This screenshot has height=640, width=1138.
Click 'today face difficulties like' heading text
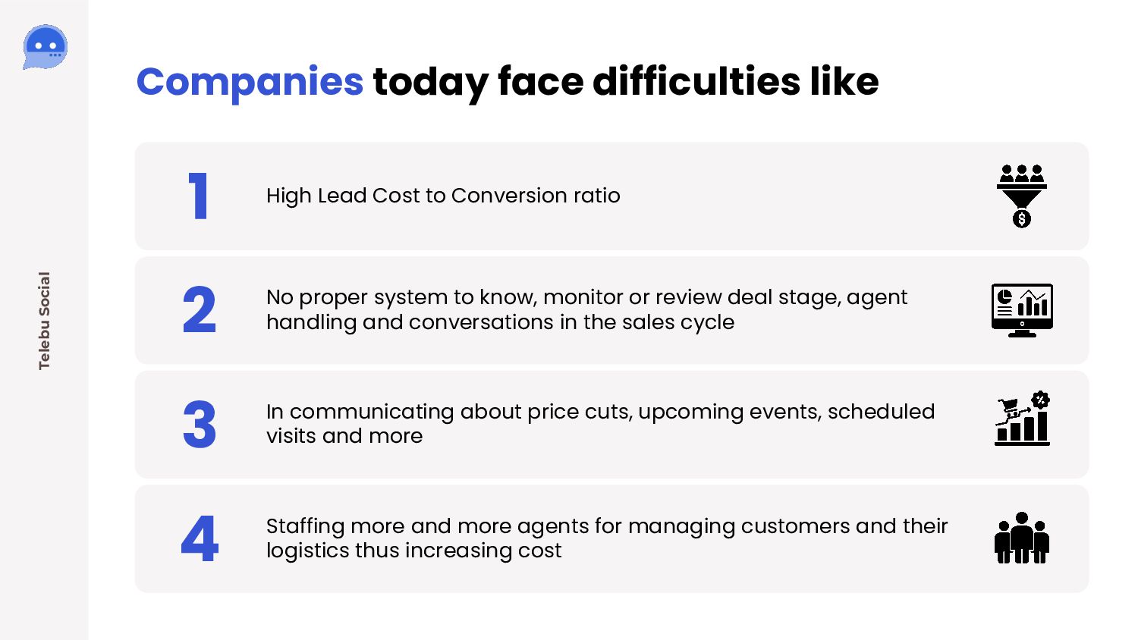tap(626, 82)
